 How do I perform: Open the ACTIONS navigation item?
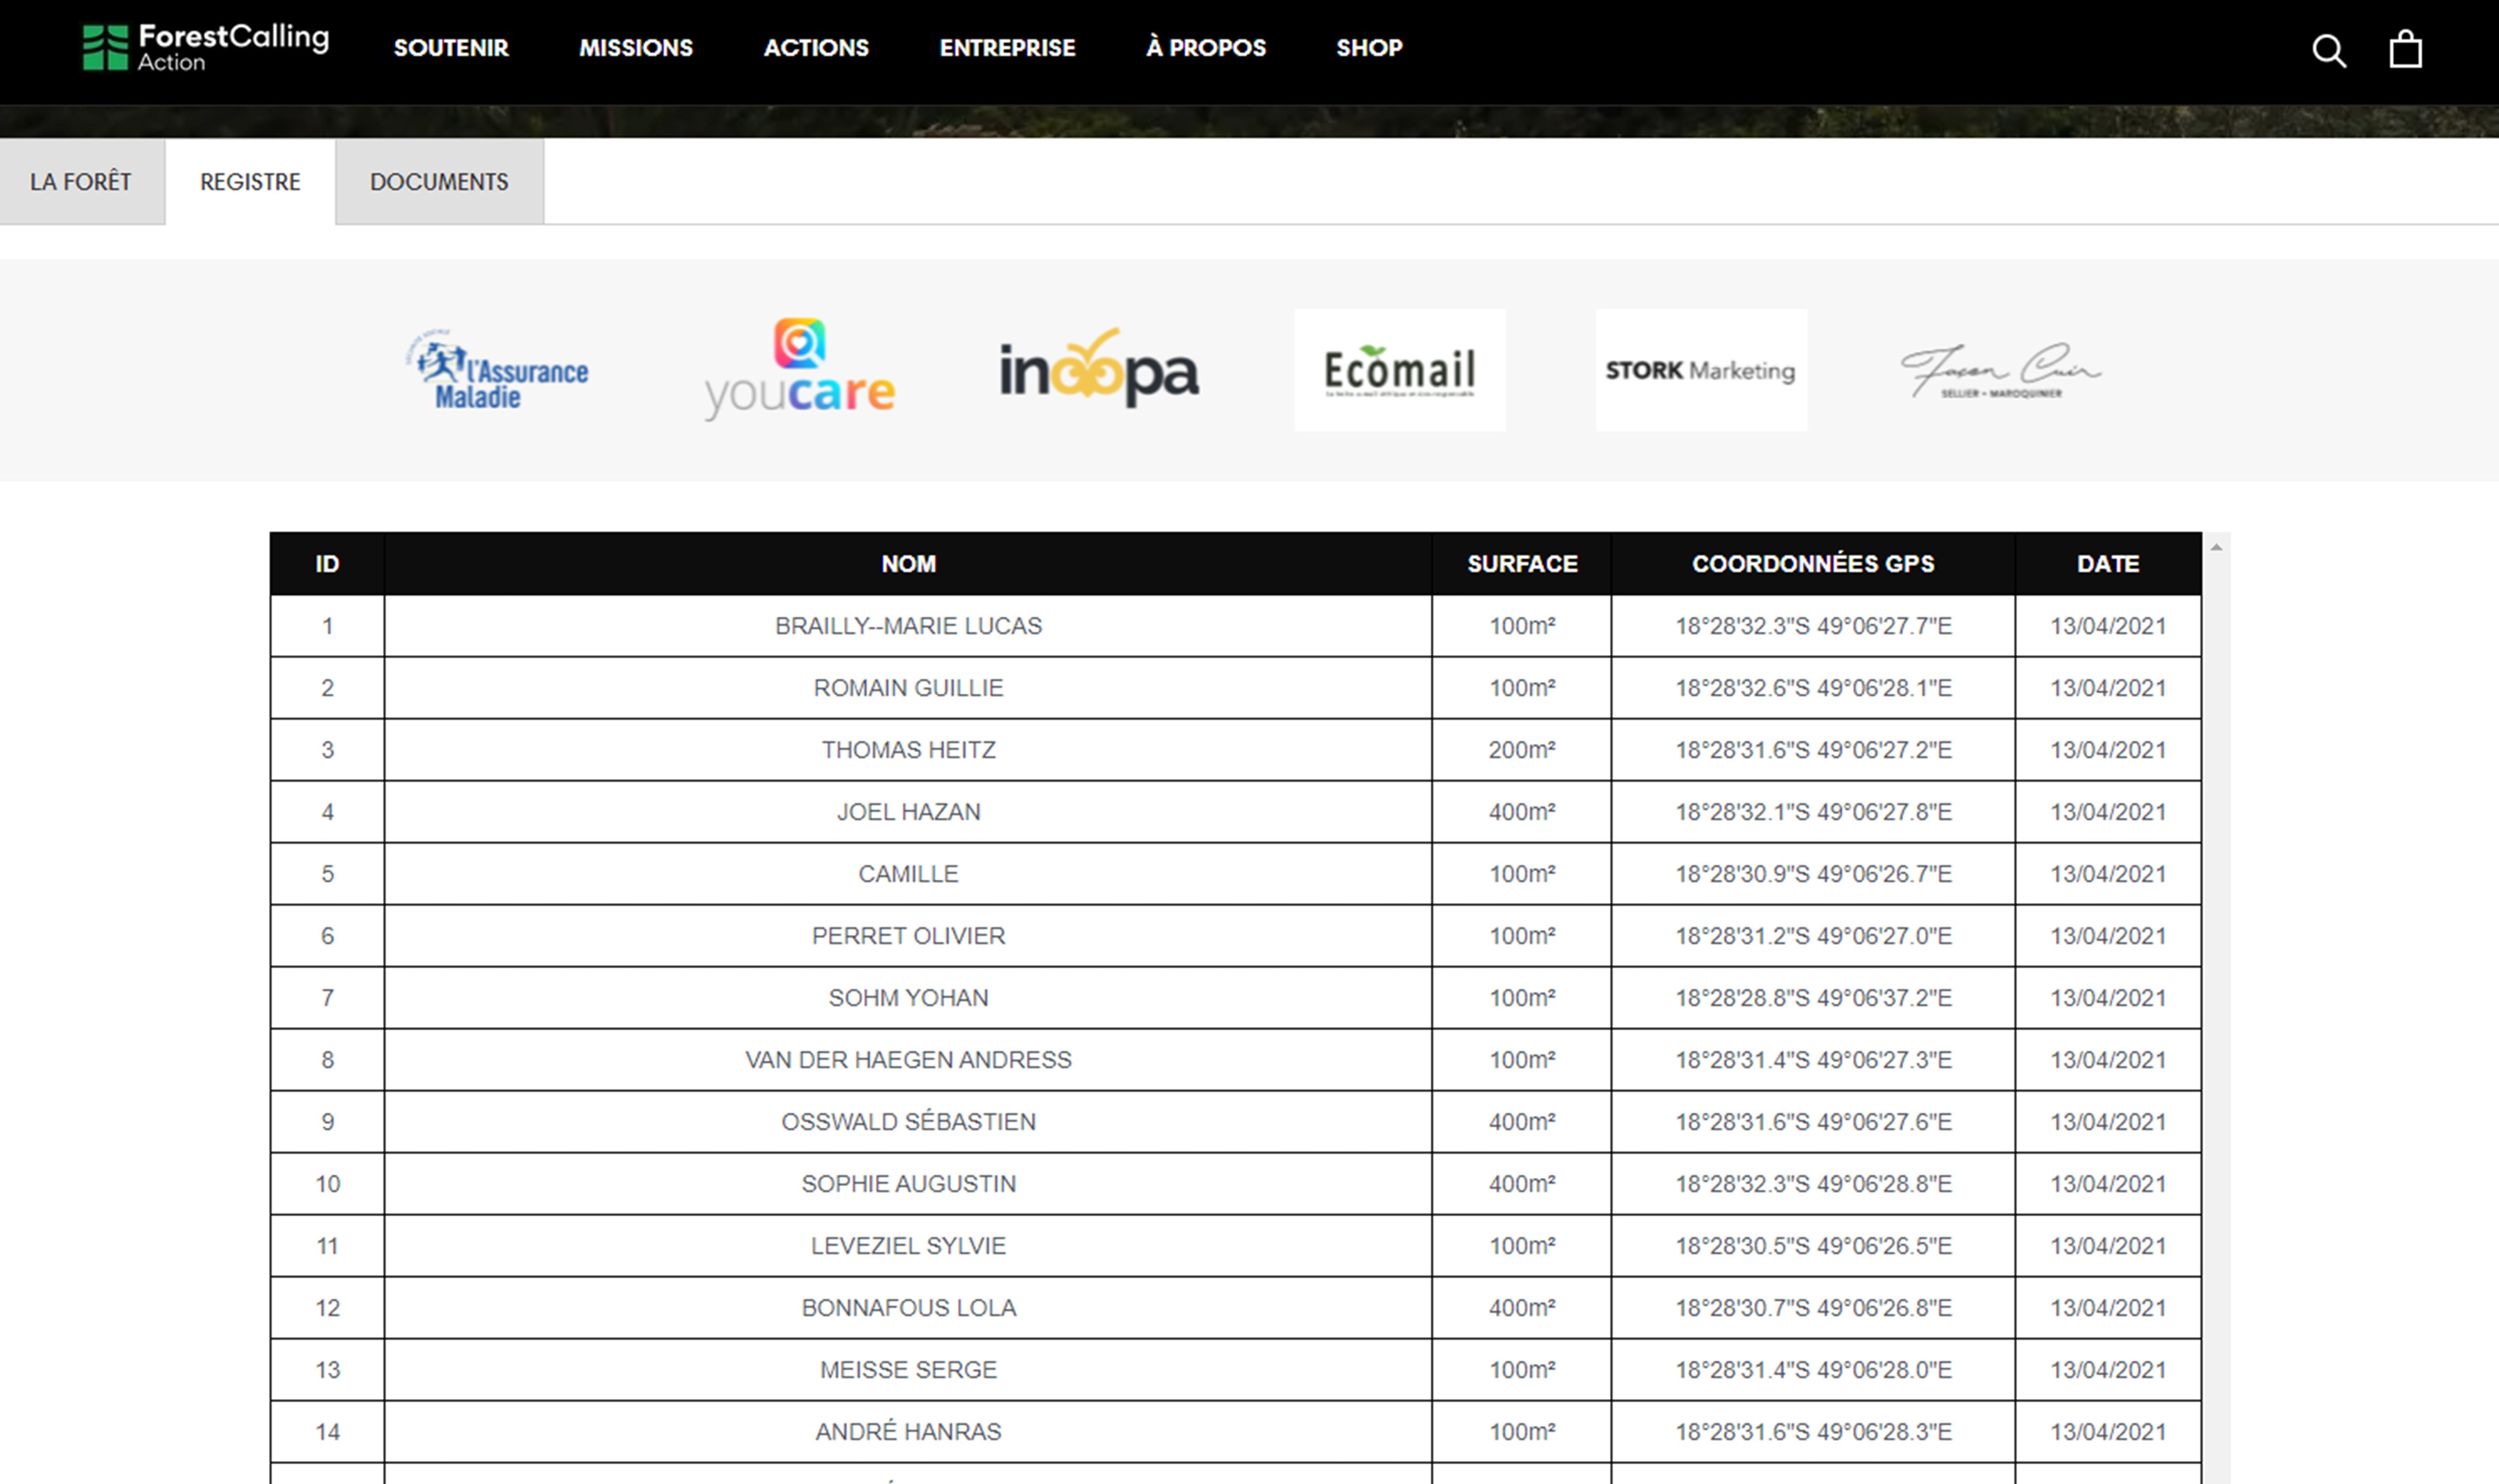[815, 48]
